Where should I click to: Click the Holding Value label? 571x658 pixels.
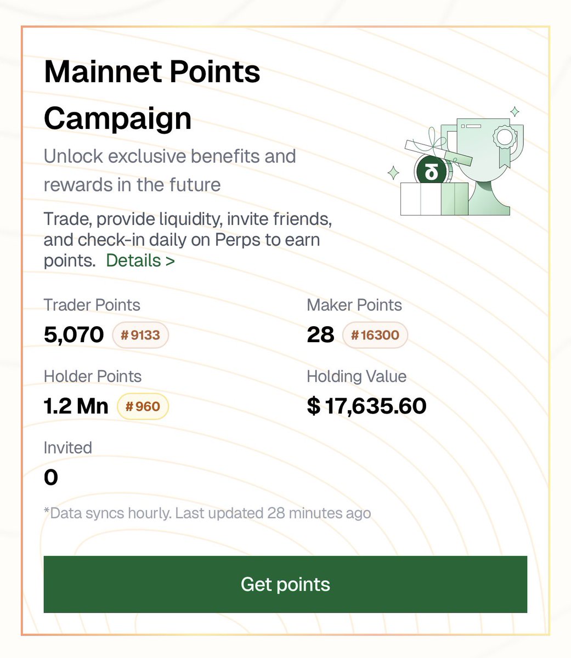[357, 377]
